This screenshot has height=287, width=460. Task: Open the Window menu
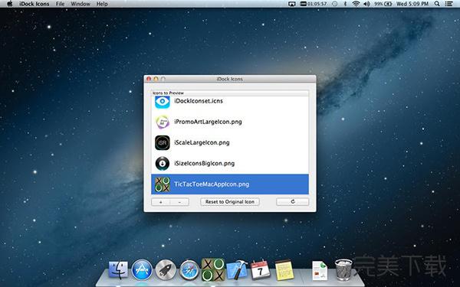pyautogui.click(x=80, y=4)
